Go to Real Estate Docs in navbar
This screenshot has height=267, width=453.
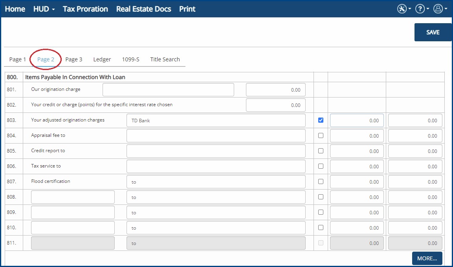coord(143,9)
